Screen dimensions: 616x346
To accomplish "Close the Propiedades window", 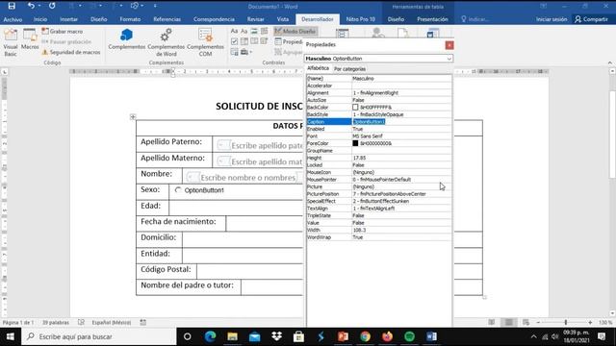I will [x=449, y=45].
